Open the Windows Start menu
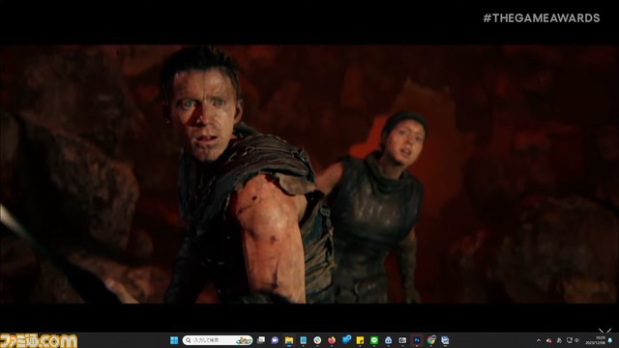 tap(174, 340)
